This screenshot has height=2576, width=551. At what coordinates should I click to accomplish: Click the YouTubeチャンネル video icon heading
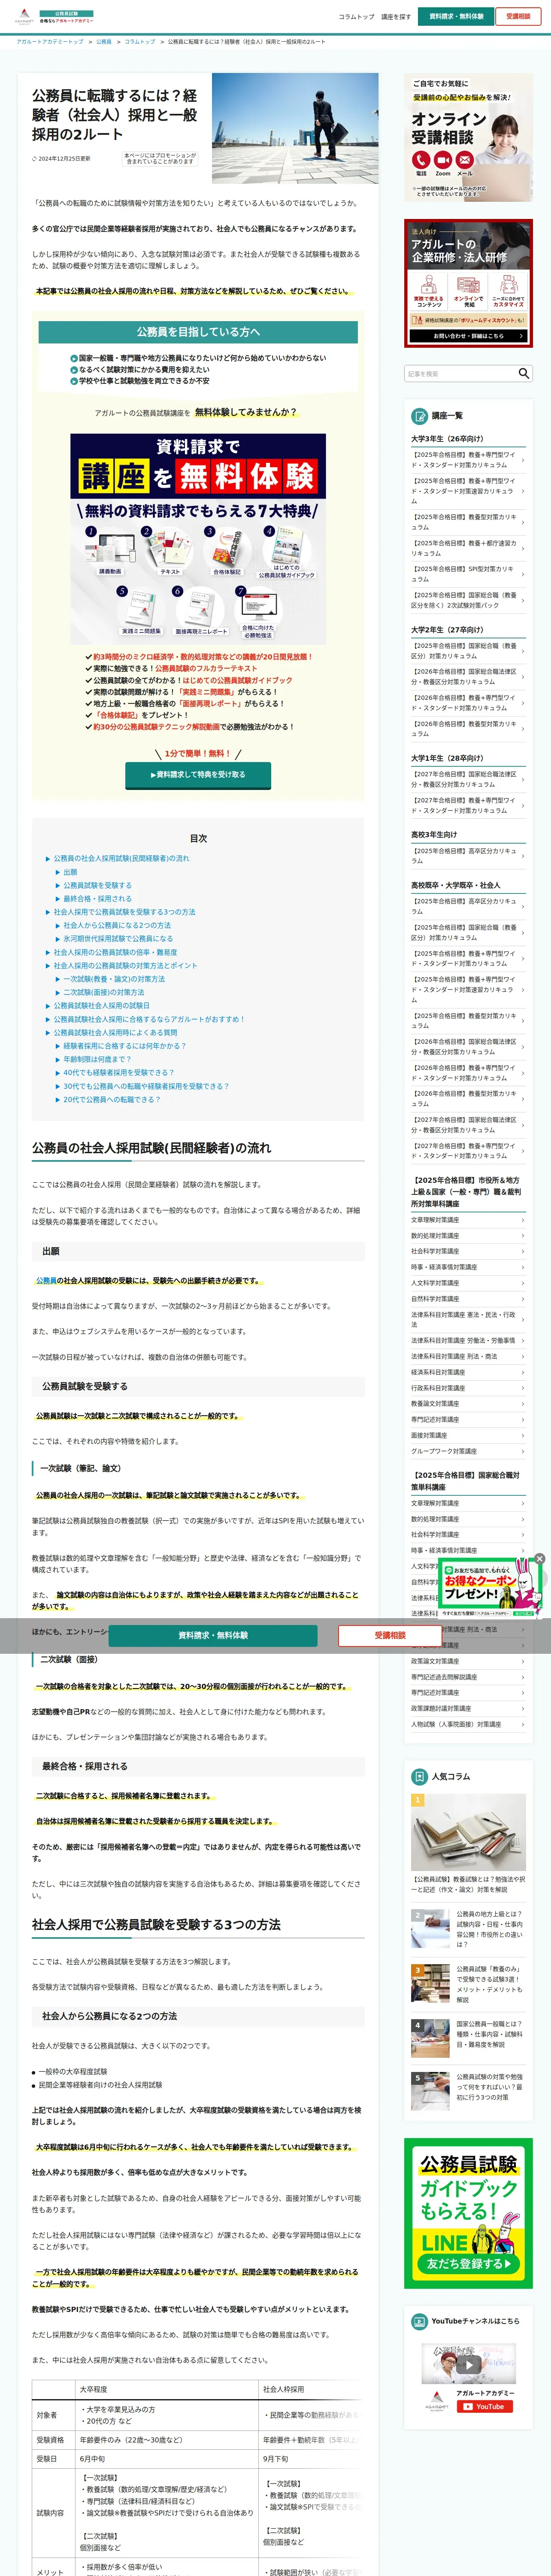(420, 2321)
